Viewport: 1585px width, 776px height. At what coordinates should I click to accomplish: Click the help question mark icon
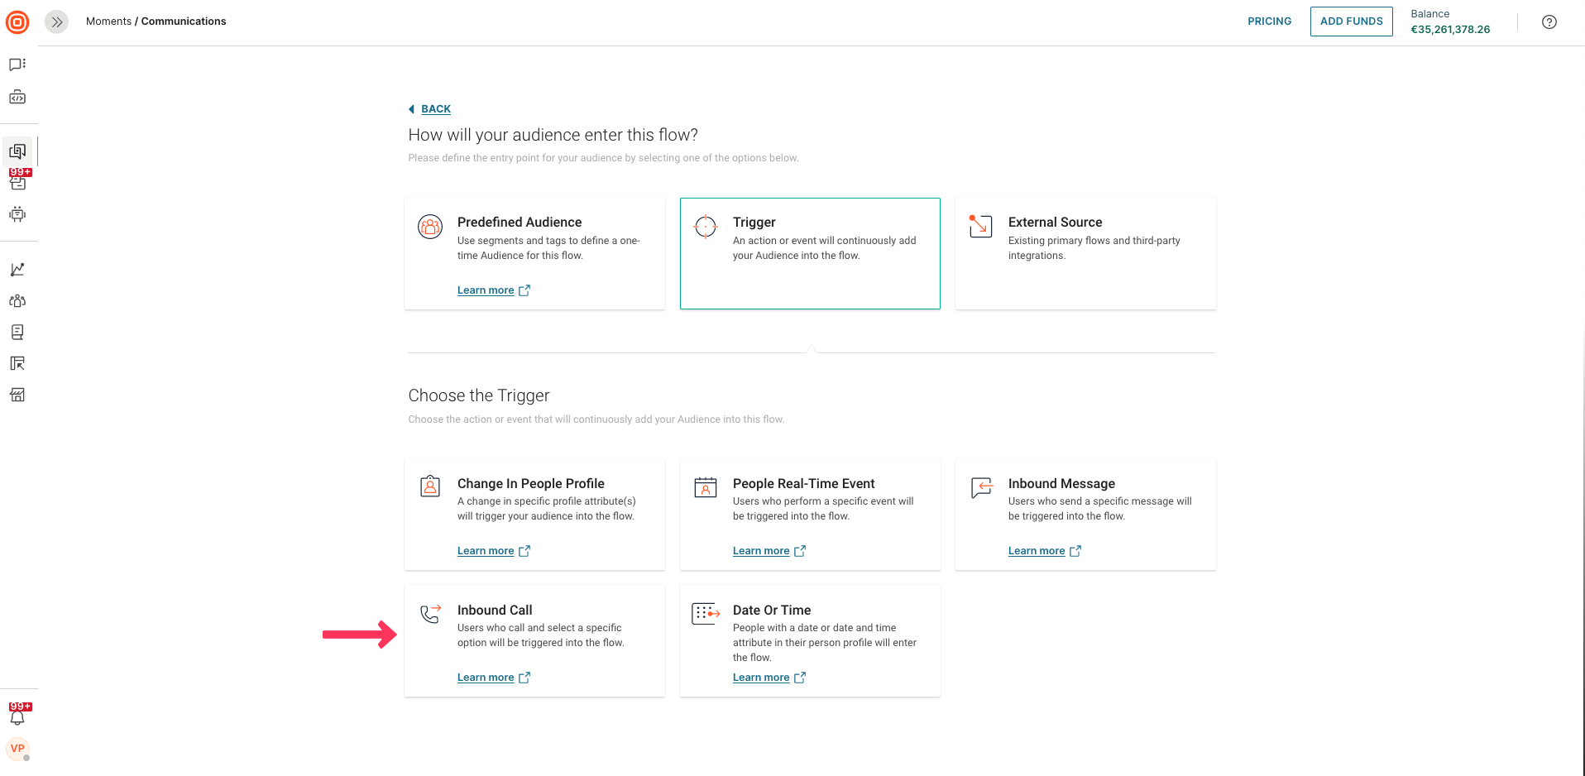pos(1549,22)
